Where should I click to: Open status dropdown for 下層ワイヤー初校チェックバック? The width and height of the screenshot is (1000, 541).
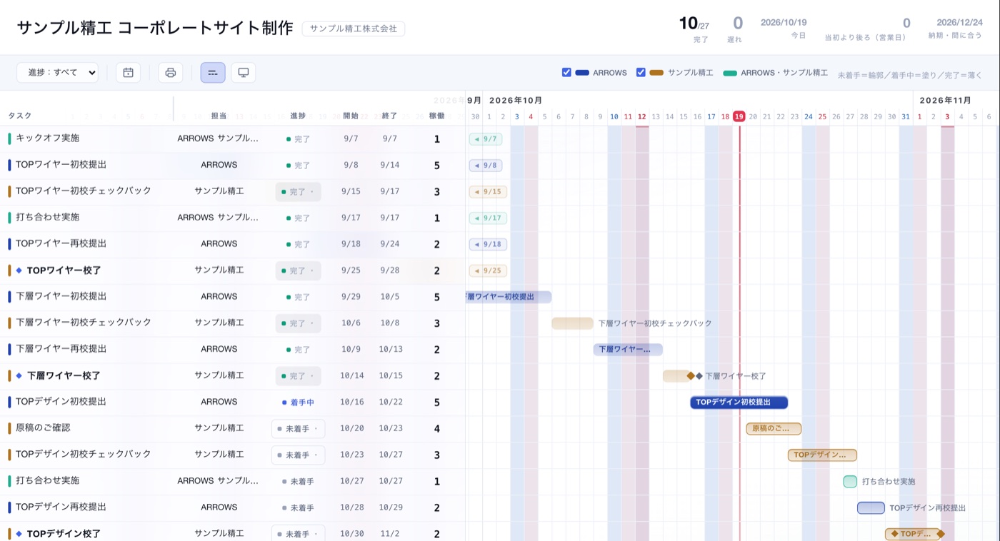(298, 323)
